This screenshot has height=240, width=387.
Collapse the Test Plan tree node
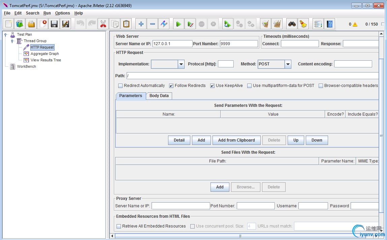5,35
